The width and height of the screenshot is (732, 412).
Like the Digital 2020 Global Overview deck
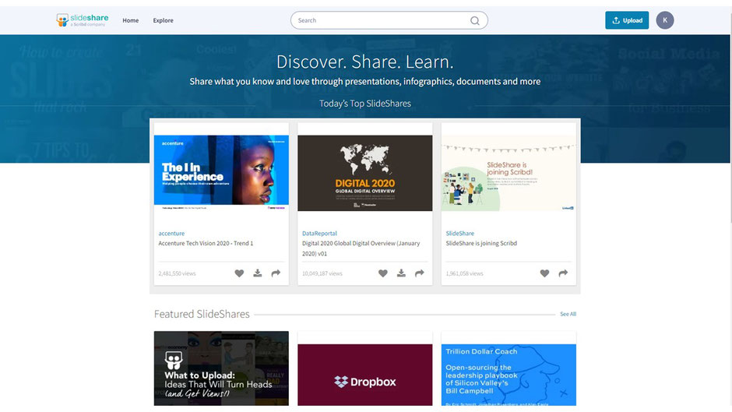coord(383,273)
